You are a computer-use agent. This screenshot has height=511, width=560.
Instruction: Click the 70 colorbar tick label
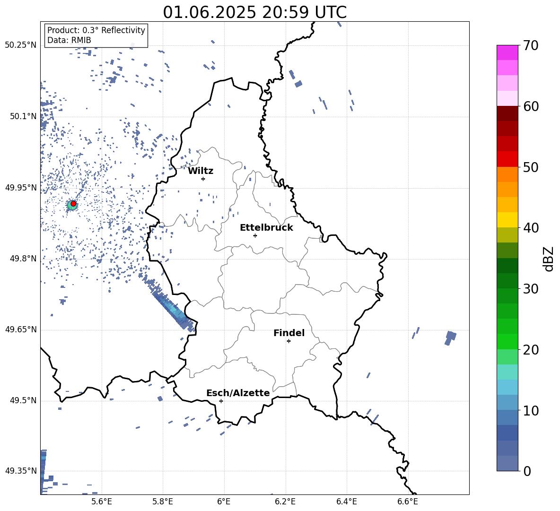click(x=531, y=46)
